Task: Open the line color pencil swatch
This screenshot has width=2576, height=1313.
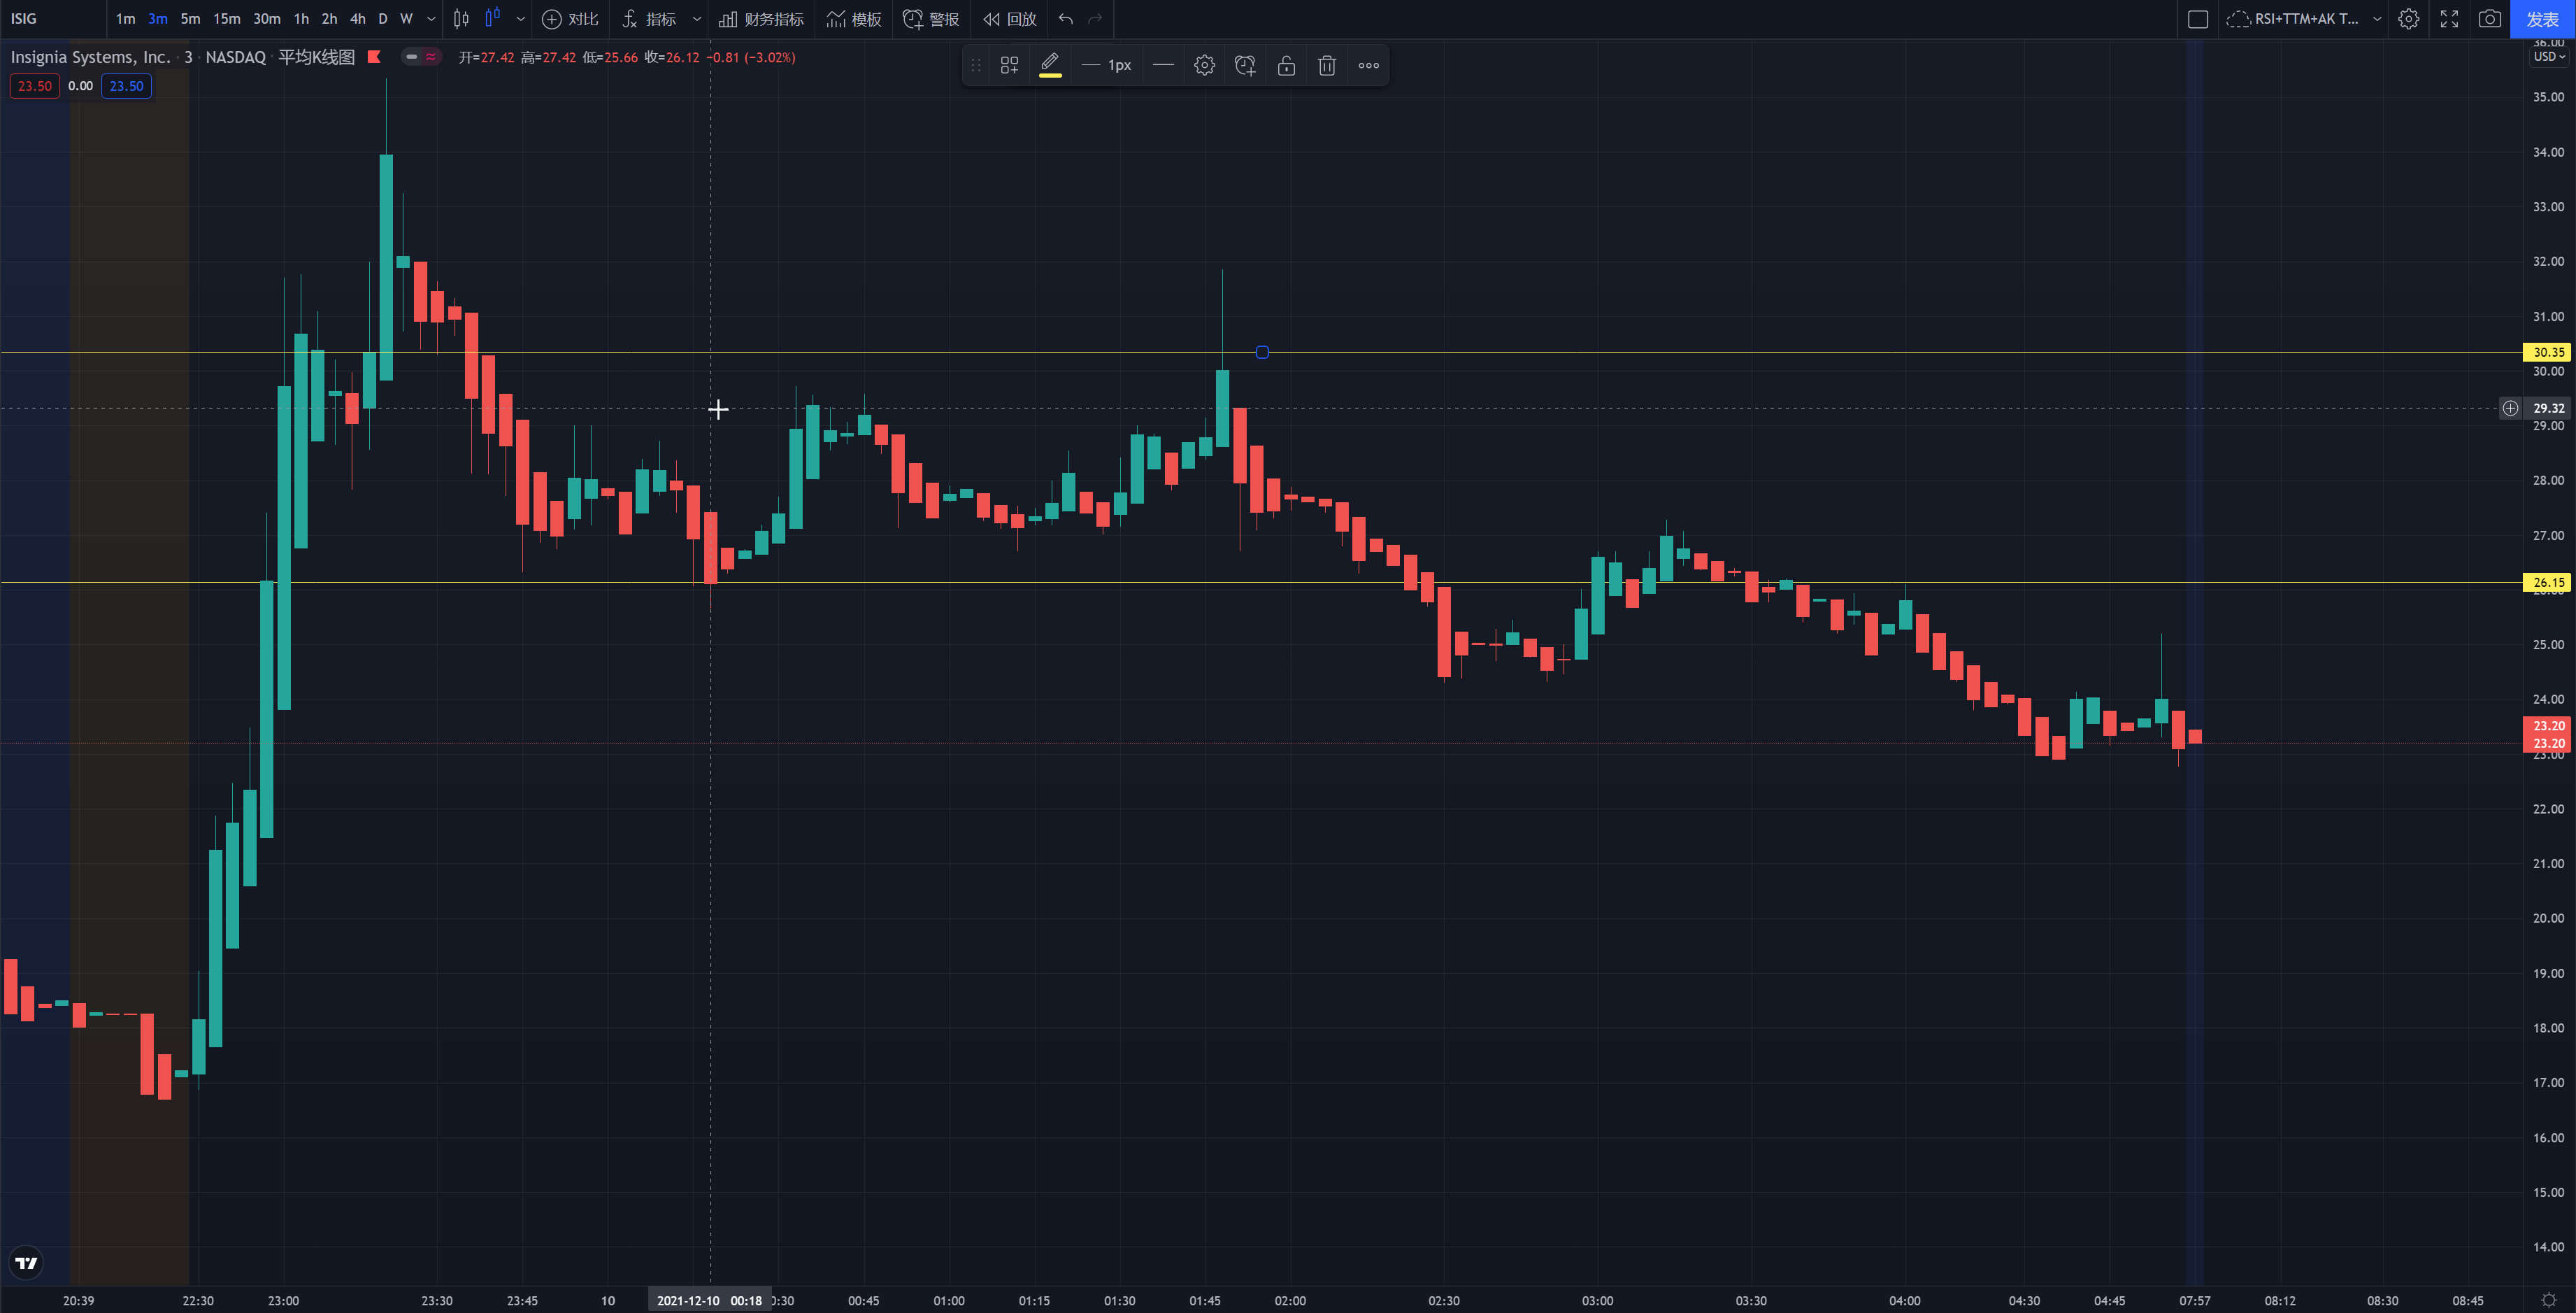Action: (1050, 65)
